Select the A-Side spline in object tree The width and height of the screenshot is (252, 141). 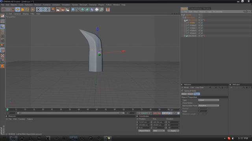pyautogui.click(x=192, y=23)
